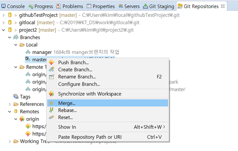The height and width of the screenshot is (151, 238).
Task: Click the Working Tree folder icon
Action: [x=16, y=141]
